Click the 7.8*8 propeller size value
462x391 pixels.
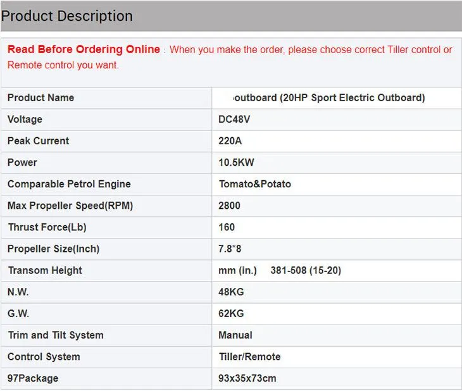click(230, 249)
